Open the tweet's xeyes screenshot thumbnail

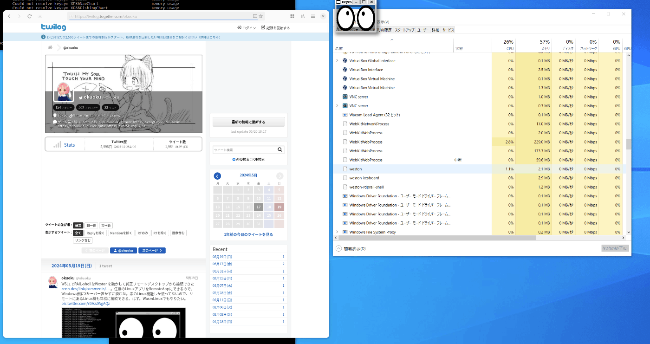click(x=123, y=323)
